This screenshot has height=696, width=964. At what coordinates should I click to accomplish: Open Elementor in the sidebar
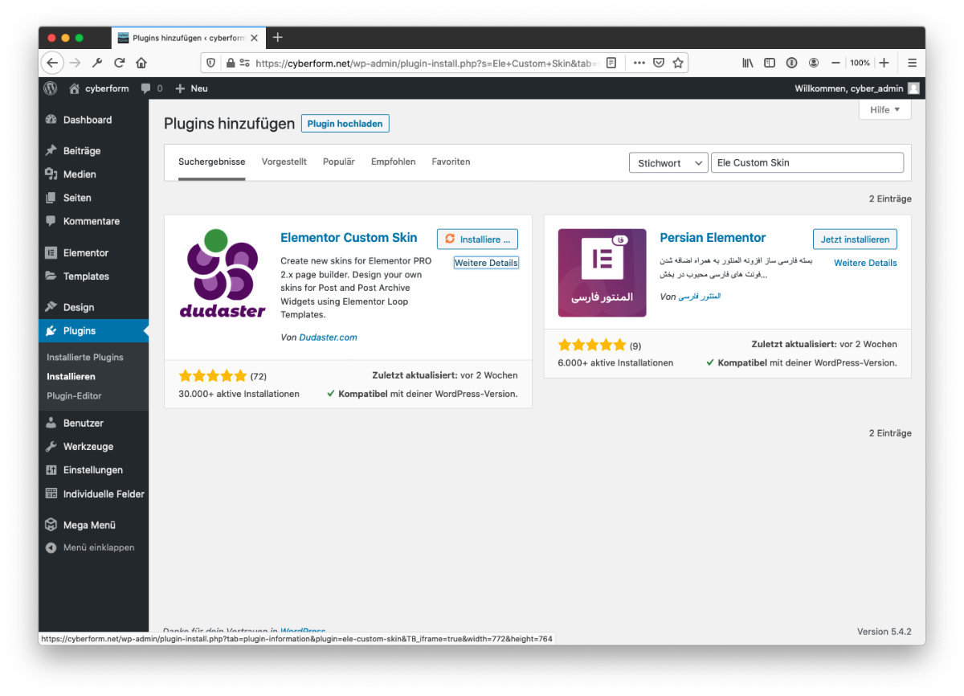93,252
